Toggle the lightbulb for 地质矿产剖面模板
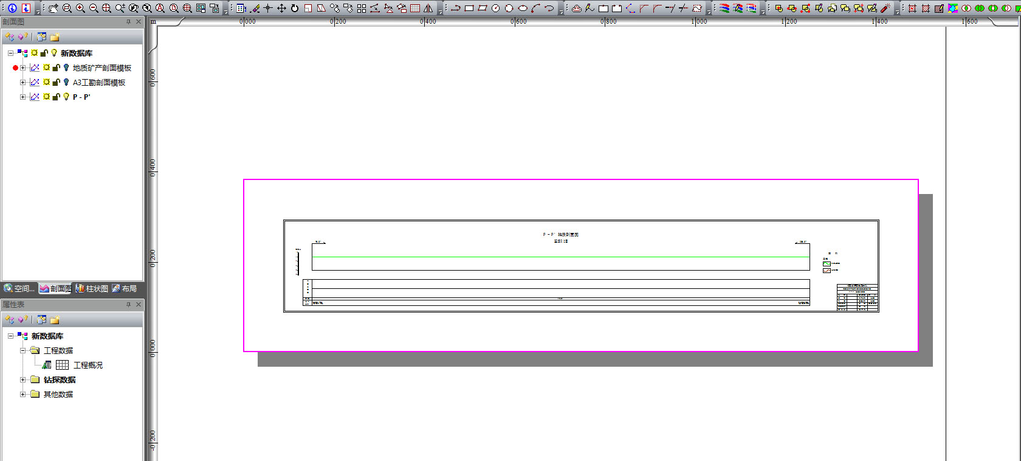Viewport: 1021px width, 461px height. click(x=66, y=68)
